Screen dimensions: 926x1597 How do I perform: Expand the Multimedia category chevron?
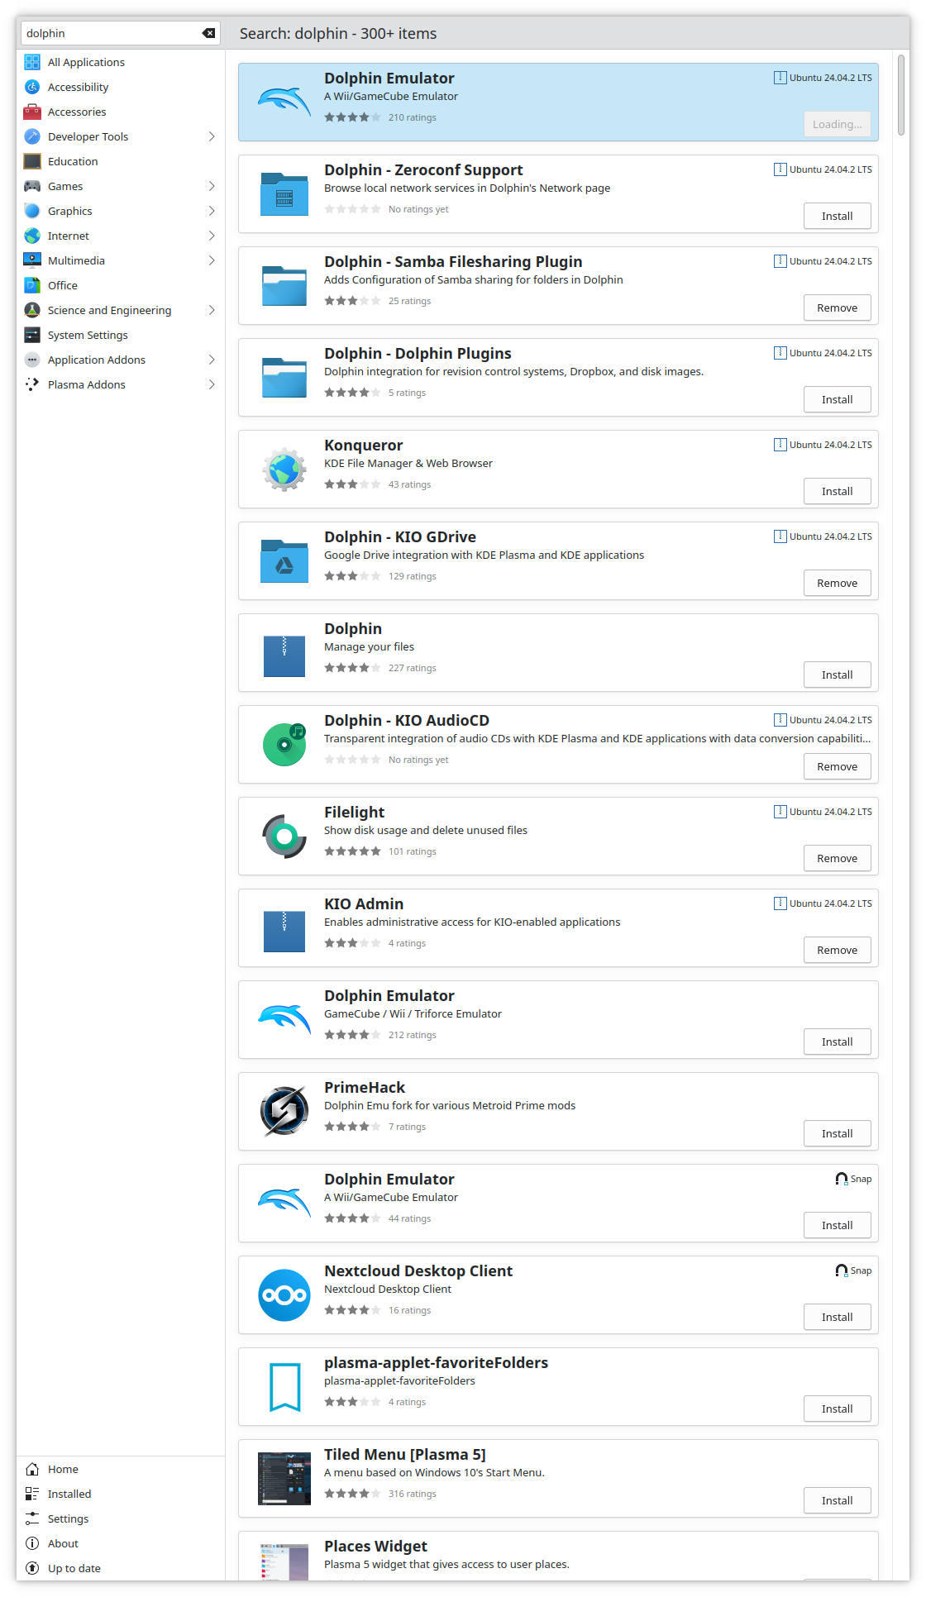(212, 260)
